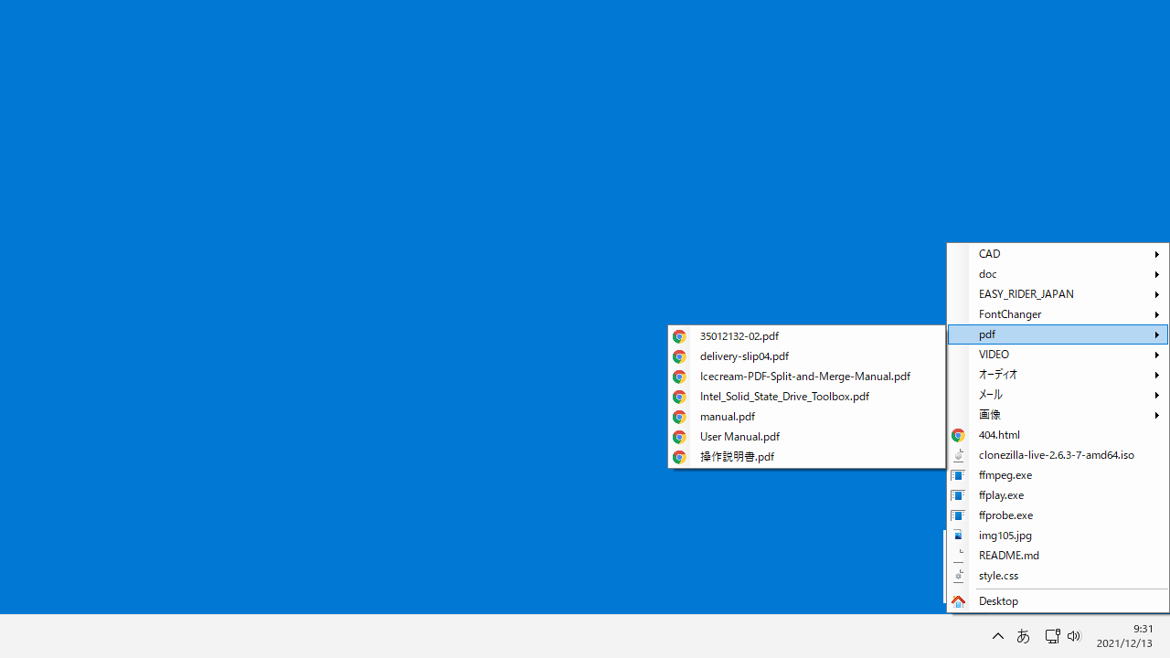Open clonezilla-live-2.6.3-7-amd64.iso

[x=1058, y=455]
